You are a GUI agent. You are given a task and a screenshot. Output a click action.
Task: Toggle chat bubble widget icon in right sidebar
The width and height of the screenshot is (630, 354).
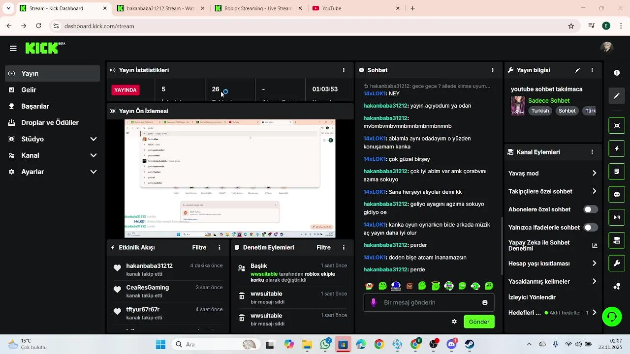[x=617, y=194]
